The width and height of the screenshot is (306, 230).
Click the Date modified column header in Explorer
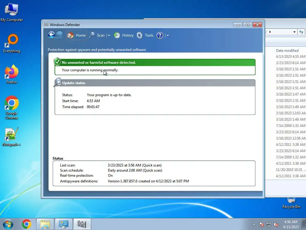287,50
